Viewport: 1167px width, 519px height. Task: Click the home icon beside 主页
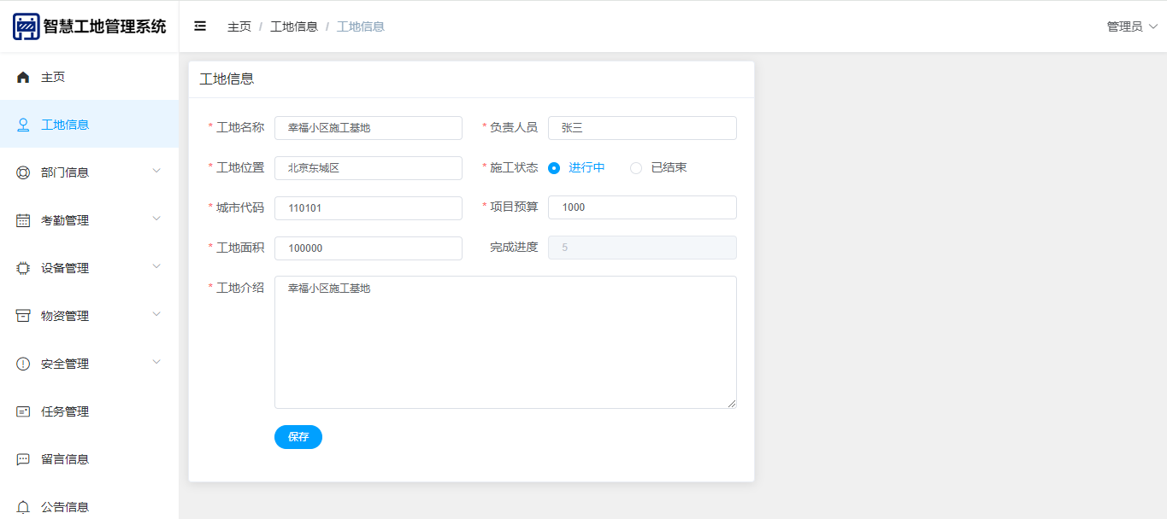tap(23, 77)
